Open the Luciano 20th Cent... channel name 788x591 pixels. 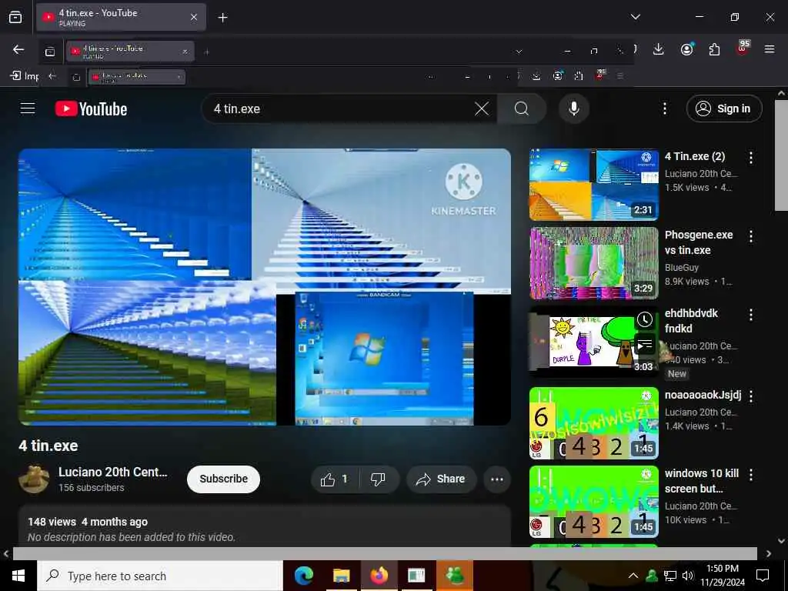tap(112, 472)
